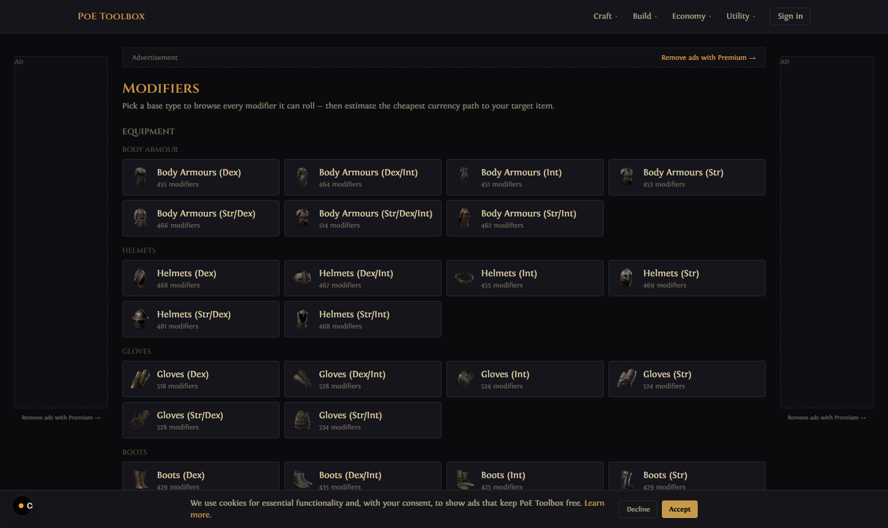The height and width of the screenshot is (528, 888).
Task: Click the Helmets (Str) helm icon
Action: pyautogui.click(x=627, y=278)
